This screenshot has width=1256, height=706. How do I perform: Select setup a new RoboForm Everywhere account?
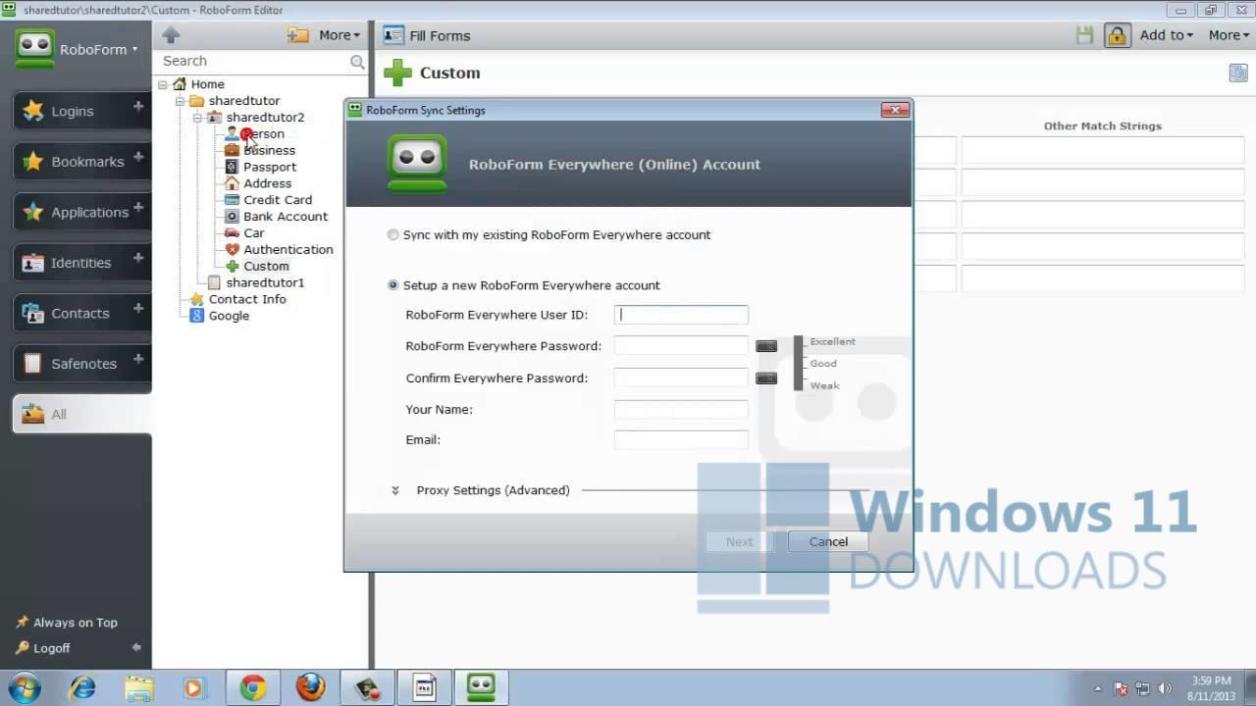[x=392, y=284]
